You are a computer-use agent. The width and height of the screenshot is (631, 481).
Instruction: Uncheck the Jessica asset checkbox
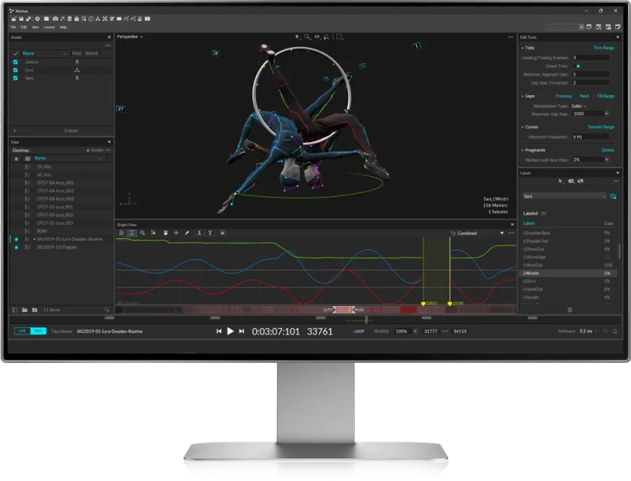coord(15,62)
